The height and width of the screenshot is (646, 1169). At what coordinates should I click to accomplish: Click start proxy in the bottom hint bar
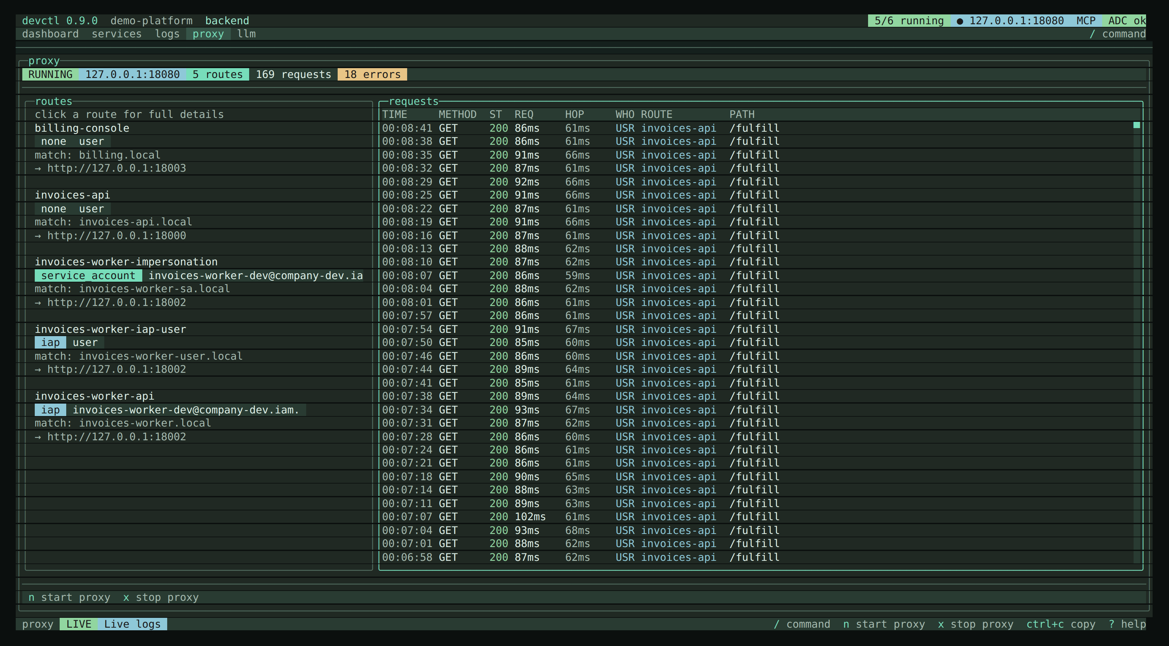pos(883,624)
